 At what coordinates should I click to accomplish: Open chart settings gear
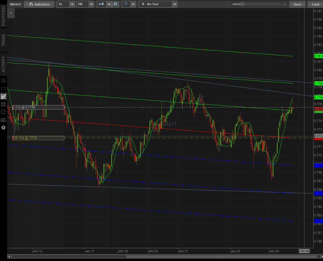coord(115,4)
